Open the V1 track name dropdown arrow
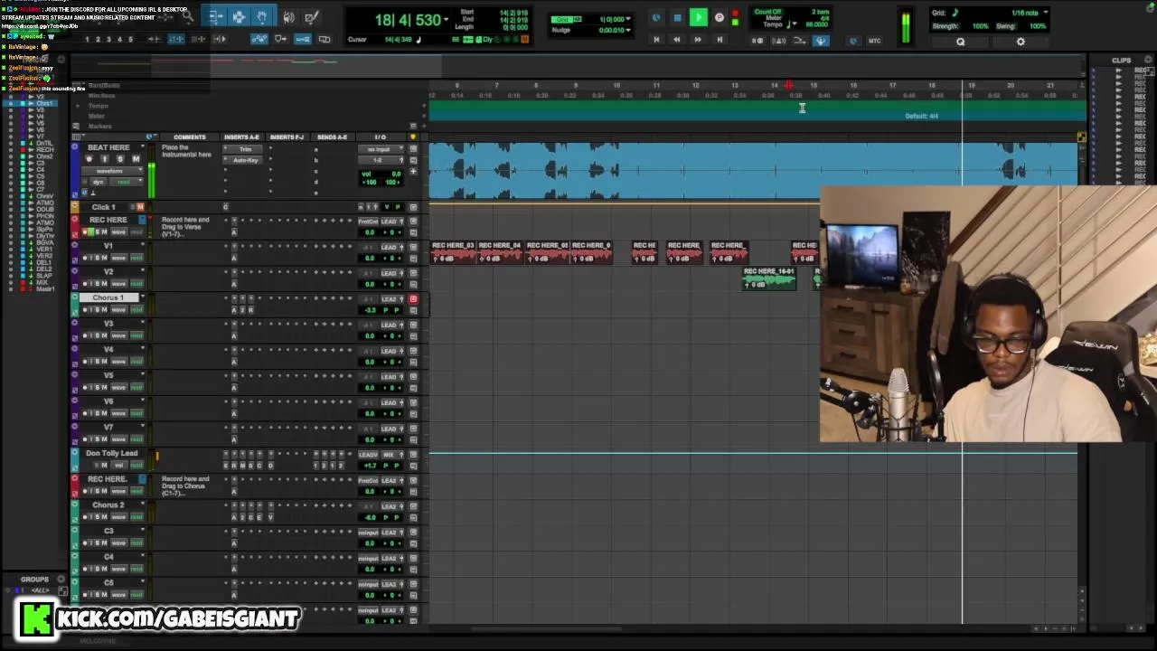 click(142, 244)
